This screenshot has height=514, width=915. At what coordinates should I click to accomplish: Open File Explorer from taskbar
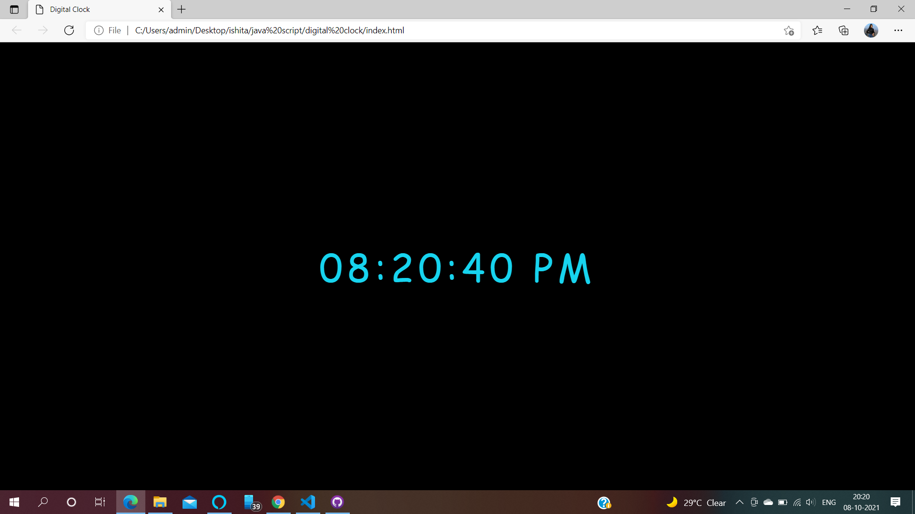coord(160,502)
